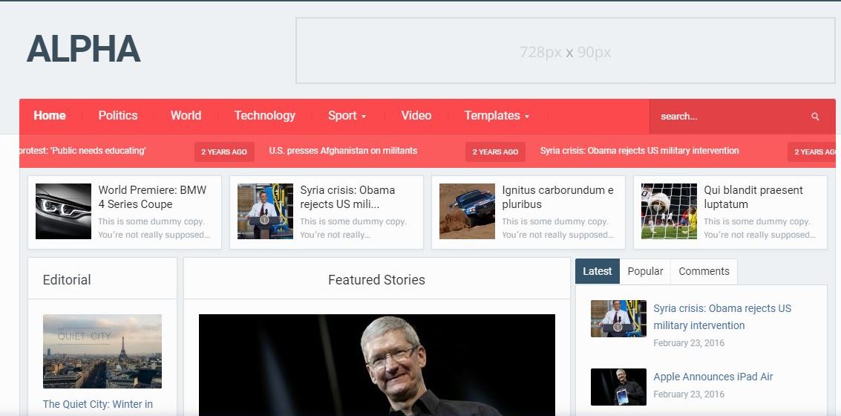The width and height of the screenshot is (841, 416).
Task: Open the Video section
Action: (416, 115)
